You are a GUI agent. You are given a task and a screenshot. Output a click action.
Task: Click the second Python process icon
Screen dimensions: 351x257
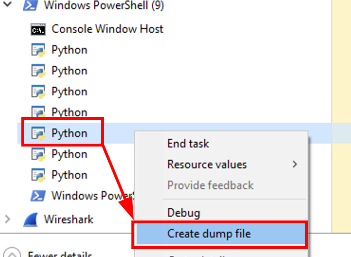(38, 71)
